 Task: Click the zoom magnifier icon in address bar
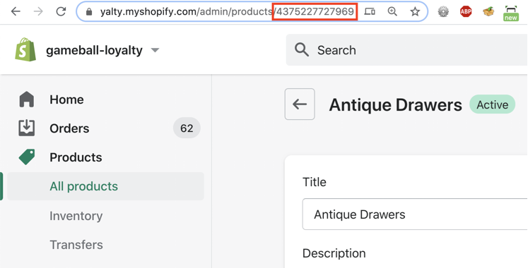tap(392, 12)
